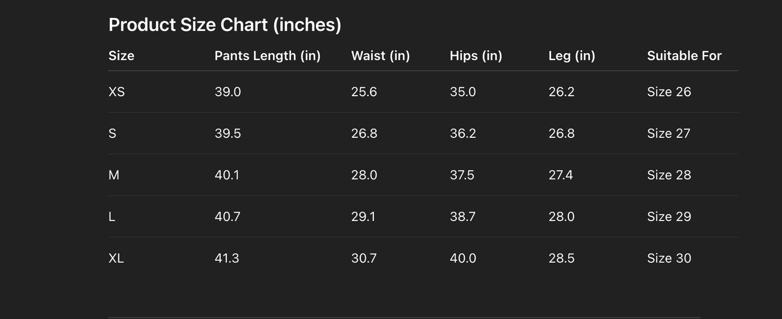The width and height of the screenshot is (782, 319).
Task: Click the S hips value 36.2
Action: click(x=463, y=134)
